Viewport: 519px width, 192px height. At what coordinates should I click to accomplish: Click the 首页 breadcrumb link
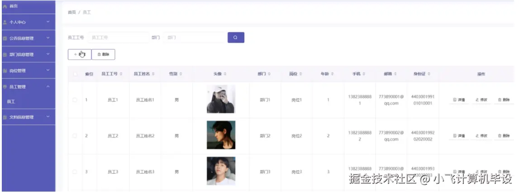pos(72,12)
